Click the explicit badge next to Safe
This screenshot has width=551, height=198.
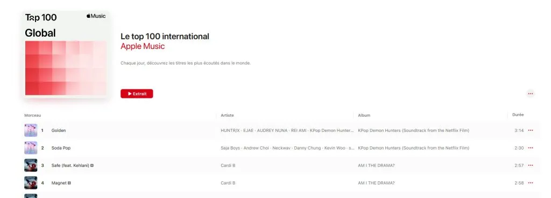click(x=91, y=165)
